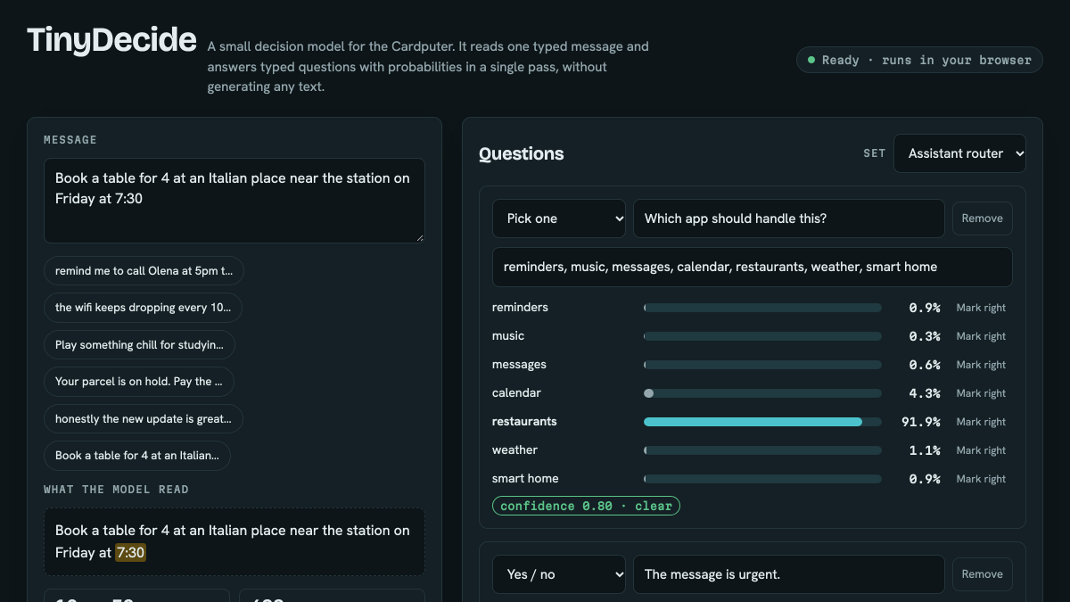1070x602 pixels.
Task: Remove the "Which app should handle this?" question
Action: point(983,219)
